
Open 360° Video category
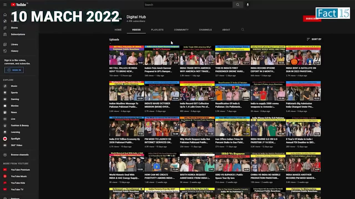(16, 145)
